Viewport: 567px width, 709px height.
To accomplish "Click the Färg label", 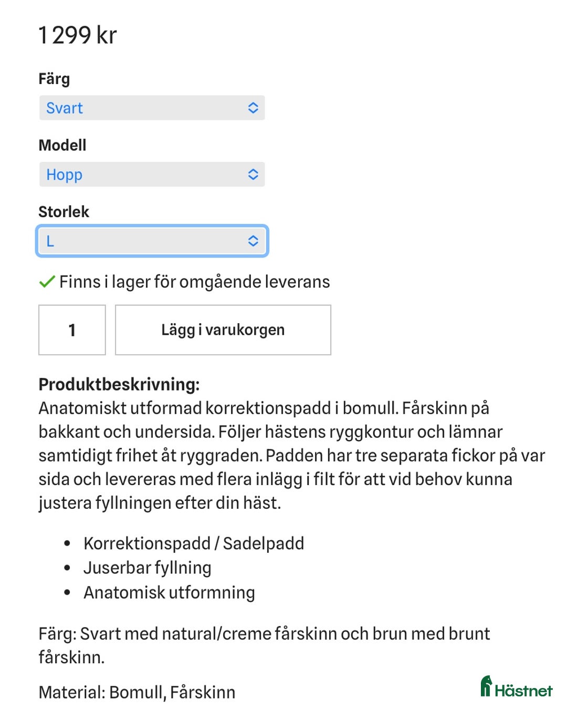I will [55, 78].
